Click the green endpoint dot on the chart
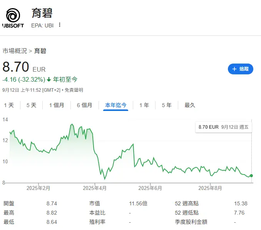 point(251,176)
